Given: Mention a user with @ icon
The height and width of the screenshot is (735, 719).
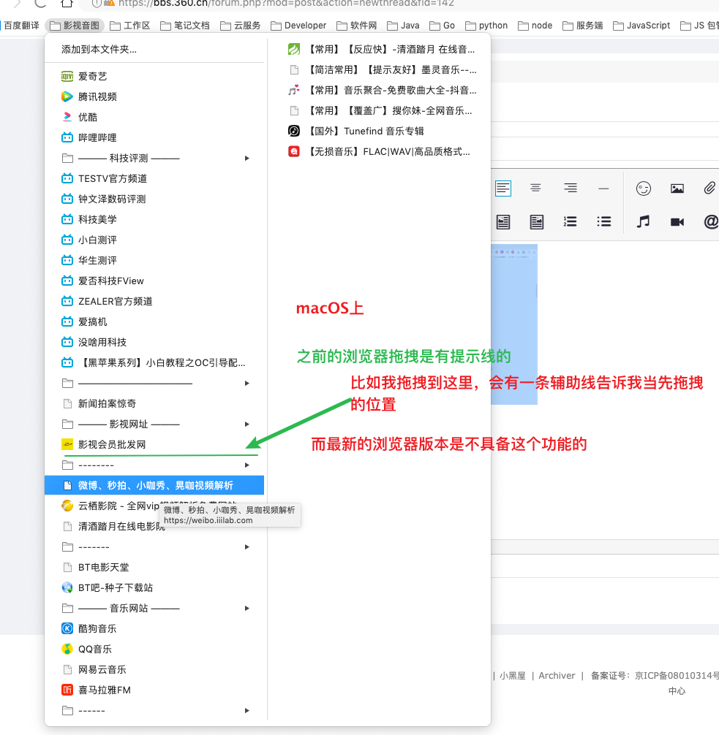Looking at the screenshot, I should pos(711,221).
